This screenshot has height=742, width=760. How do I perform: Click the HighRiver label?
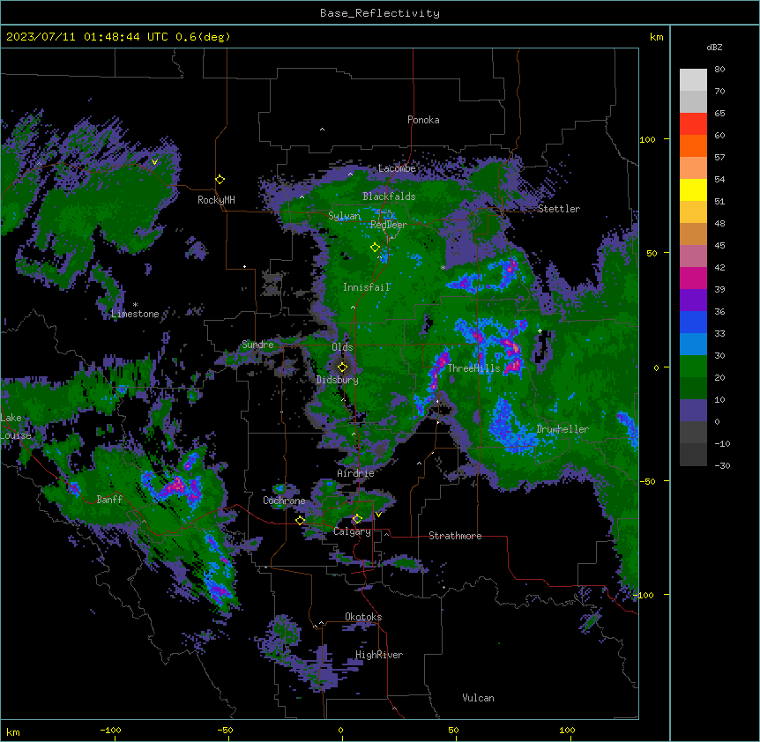tap(379, 655)
